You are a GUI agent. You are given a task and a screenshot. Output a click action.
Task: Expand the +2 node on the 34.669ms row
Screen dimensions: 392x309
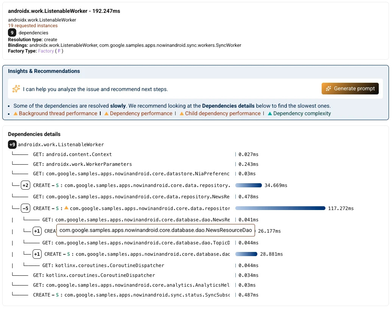(x=26, y=185)
